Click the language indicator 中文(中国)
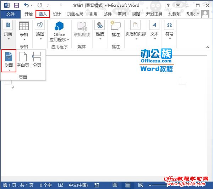 78,185
